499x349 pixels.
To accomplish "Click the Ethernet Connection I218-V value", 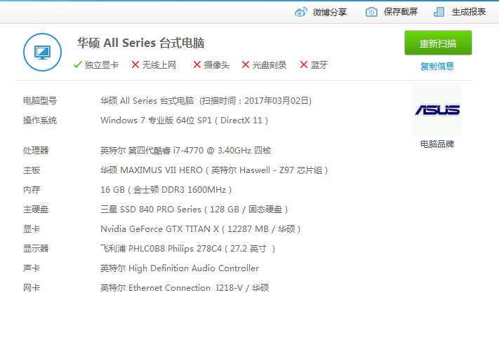I will pyautogui.click(x=186, y=288).
